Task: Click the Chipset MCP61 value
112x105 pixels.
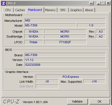Action: coord(65,32)
